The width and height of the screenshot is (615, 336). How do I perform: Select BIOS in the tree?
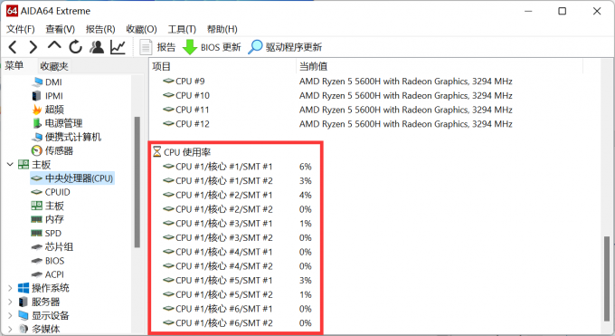pyautogui.click(x=48, y=261)
